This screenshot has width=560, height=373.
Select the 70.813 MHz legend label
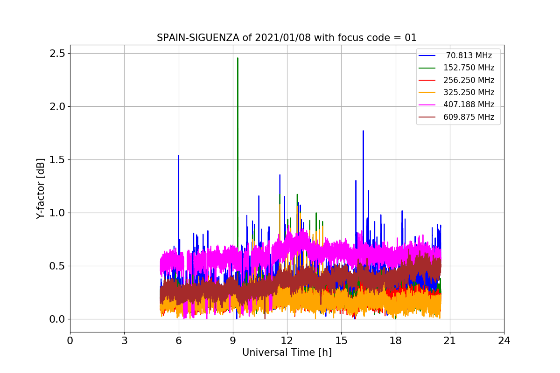click(469, 55)
